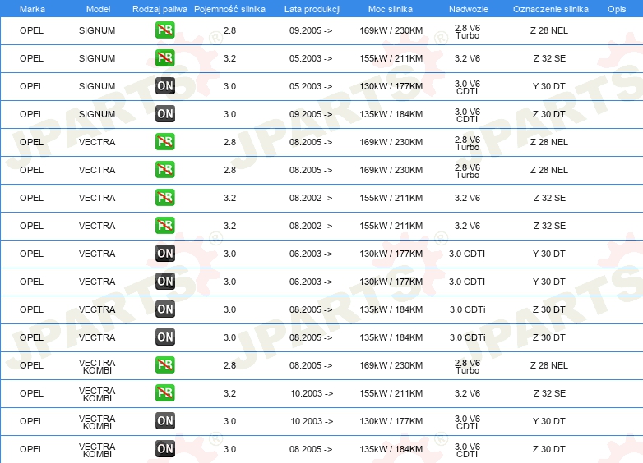
Task: Select VECTRA KOMBI model in the Y 30 DT row
Action: point(97,422)
